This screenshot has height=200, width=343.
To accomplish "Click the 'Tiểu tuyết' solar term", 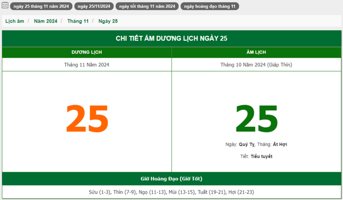I will (x=261, y=156).
